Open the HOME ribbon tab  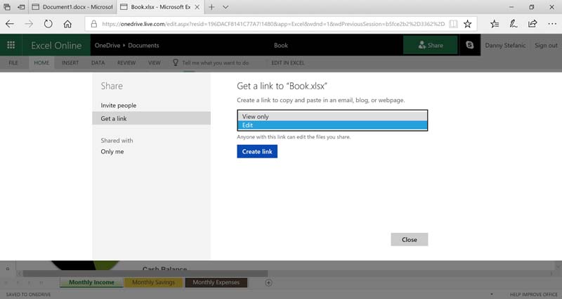[41, 63]
